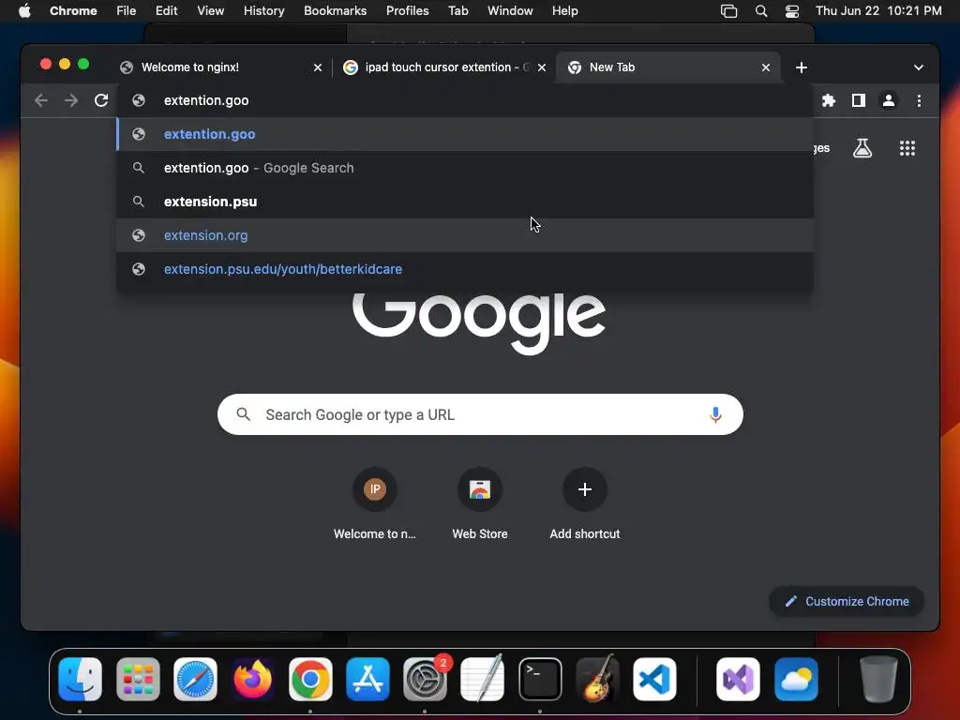Open the Help menu

tap(565, 11)
